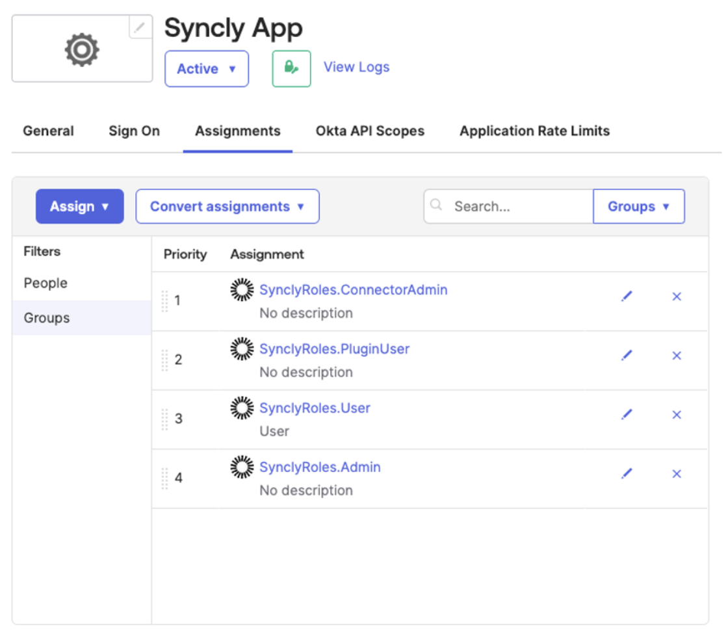Open the Active status dropdown
The width and height of the screenshot is (724, 632).
pos(207,69)
